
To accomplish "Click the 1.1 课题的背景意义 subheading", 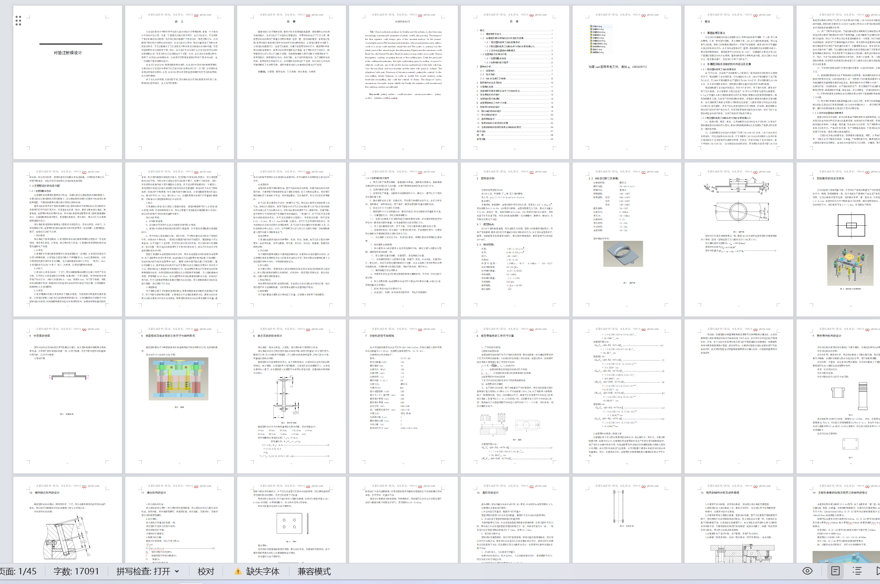I will pyautogui.click(x=712, y=33).
